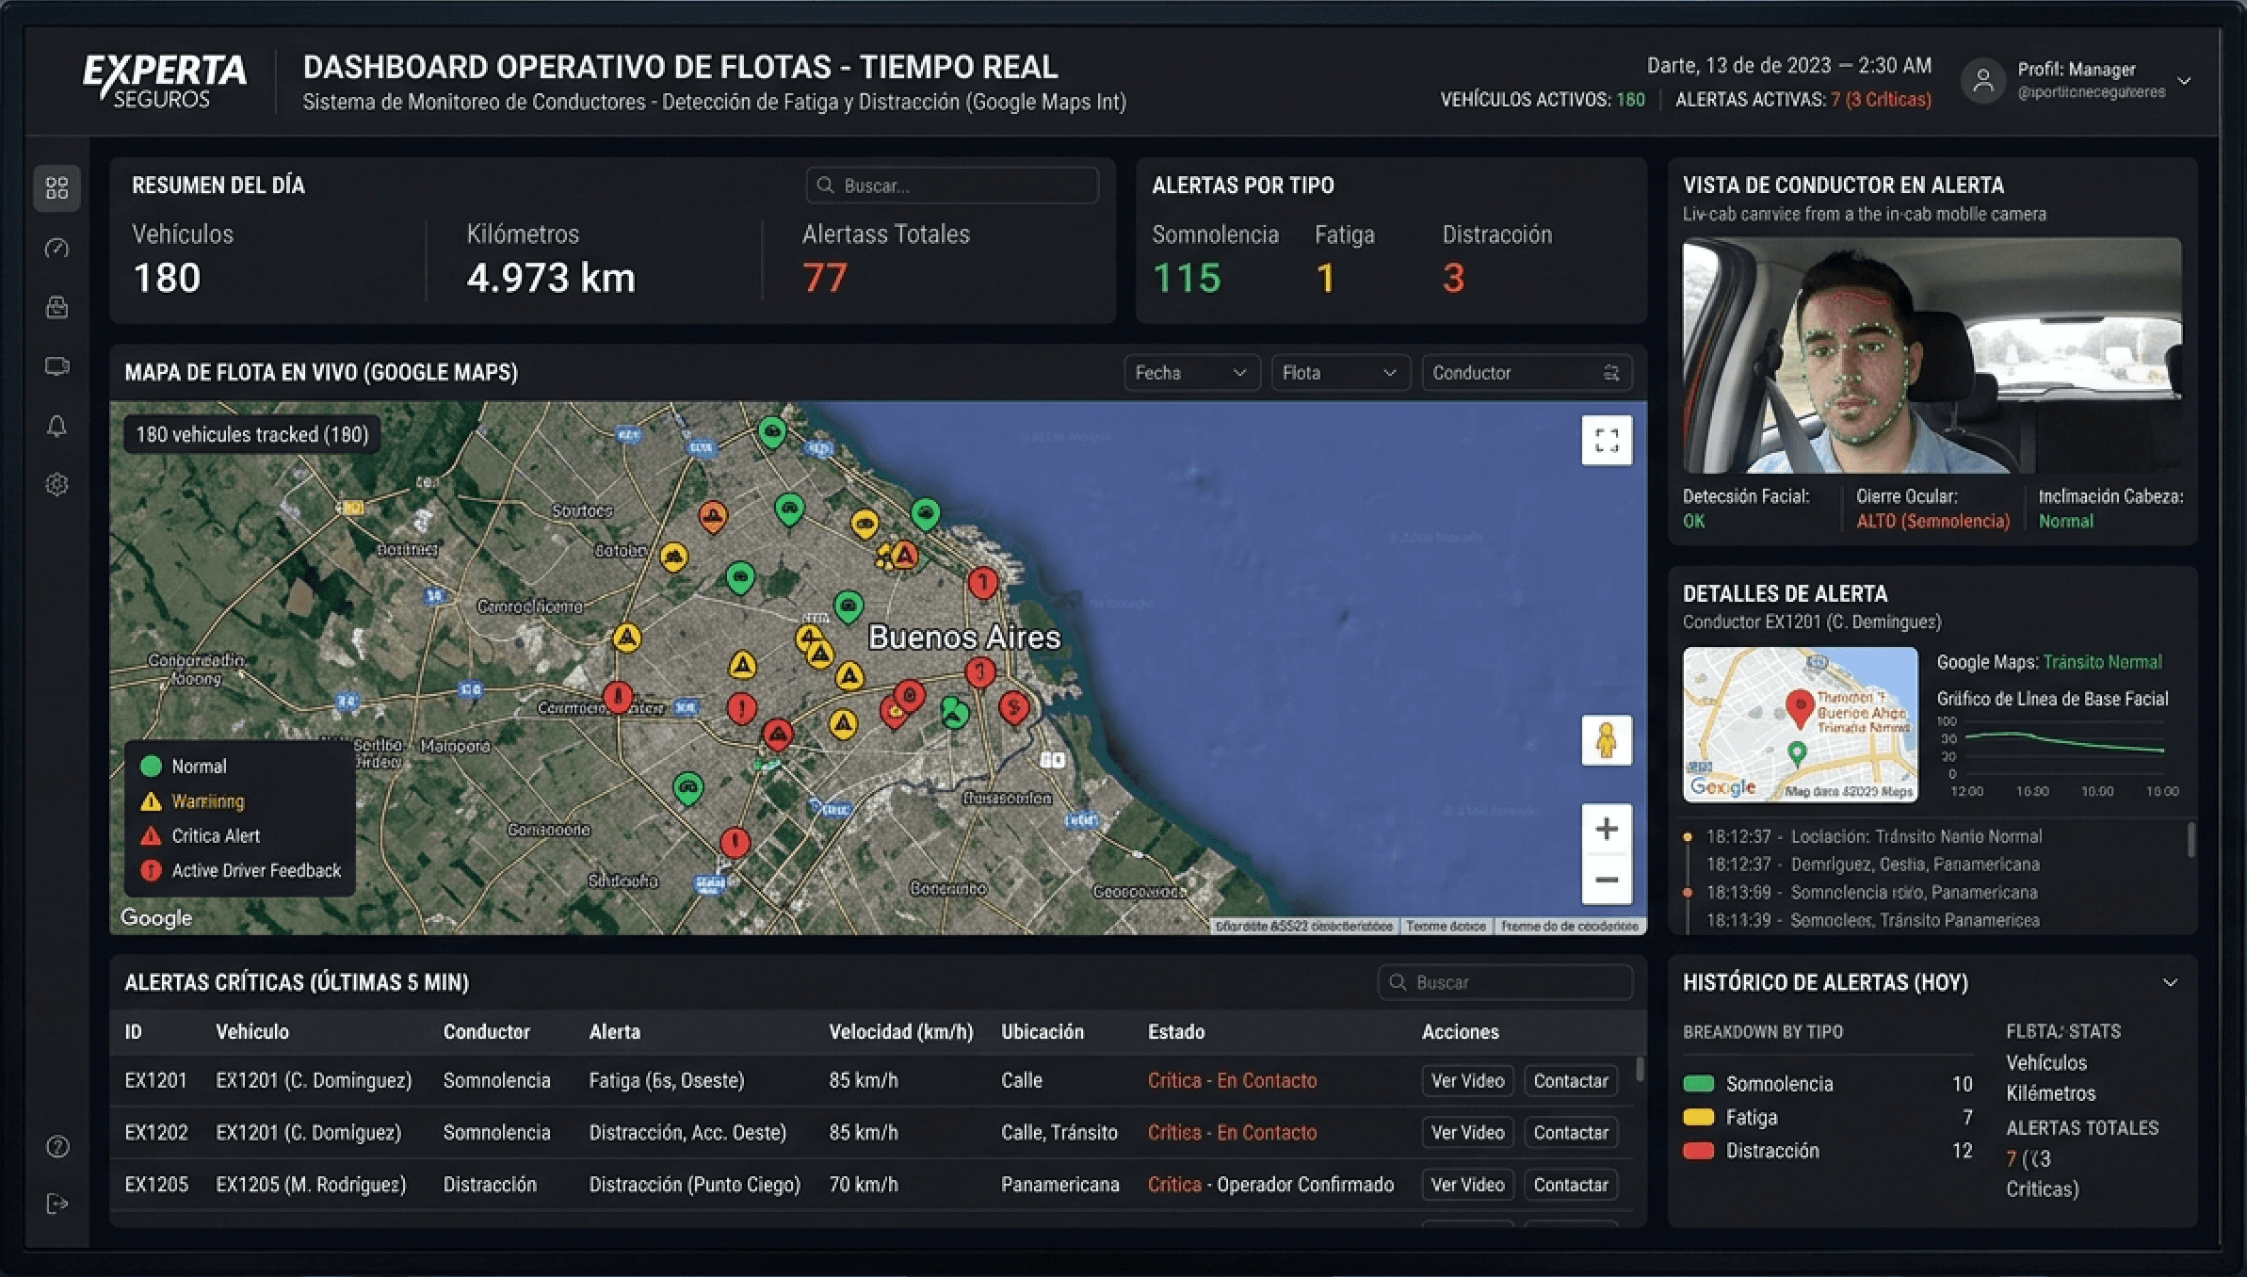Click the Experta Seguros logo
Screen dimensions: 2247x1277
pos(164,81)
